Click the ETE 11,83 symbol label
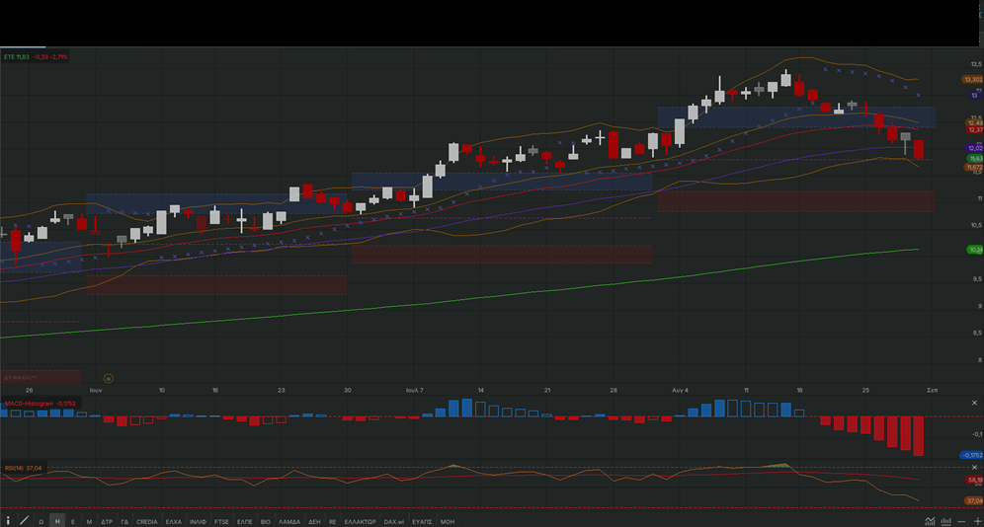The image size is (984, 527). tap(17, 57)
